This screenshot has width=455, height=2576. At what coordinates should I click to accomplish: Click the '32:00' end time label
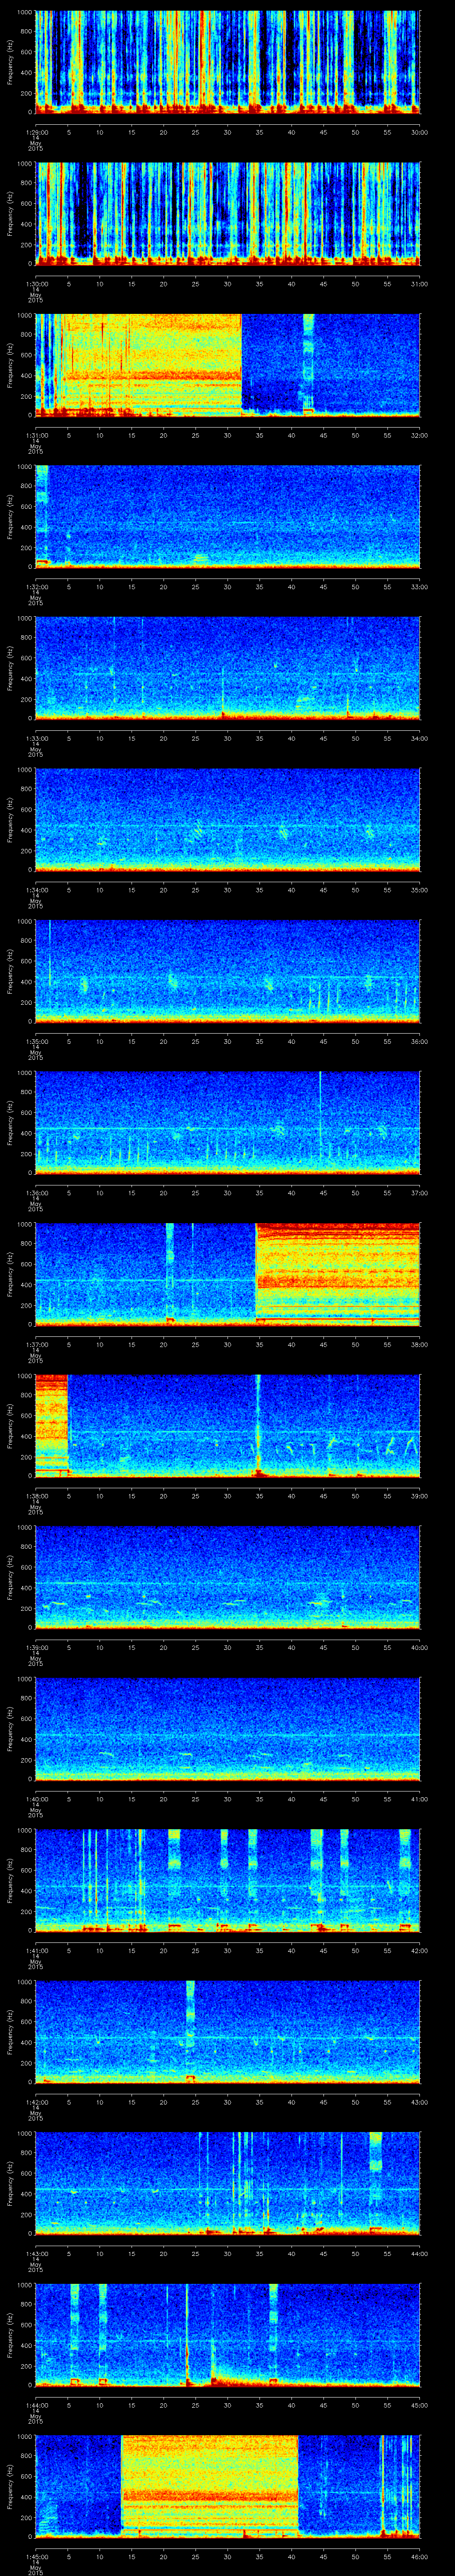[419, 435]
